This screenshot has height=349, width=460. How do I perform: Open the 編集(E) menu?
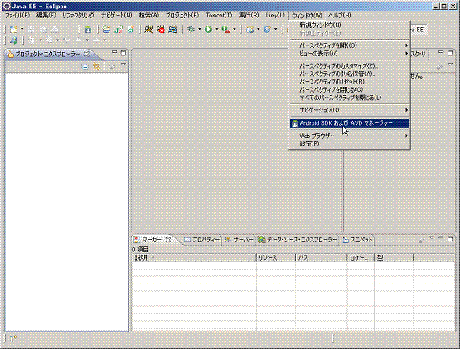click(x=46, y=15)
